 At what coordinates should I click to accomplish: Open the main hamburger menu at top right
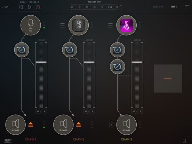[187, 7]
